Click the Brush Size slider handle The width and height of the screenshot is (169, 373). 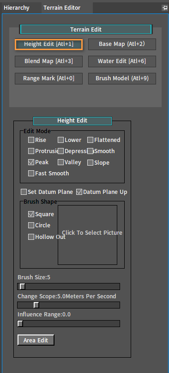[22, 286]
